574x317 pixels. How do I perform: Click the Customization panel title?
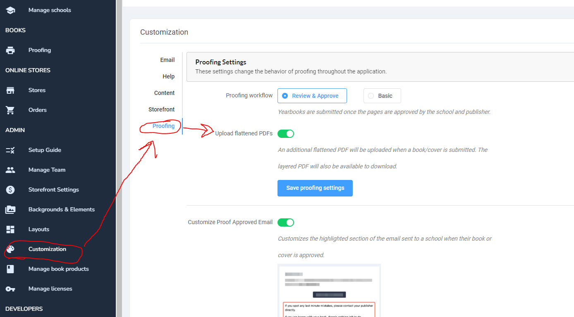(164, 32)
